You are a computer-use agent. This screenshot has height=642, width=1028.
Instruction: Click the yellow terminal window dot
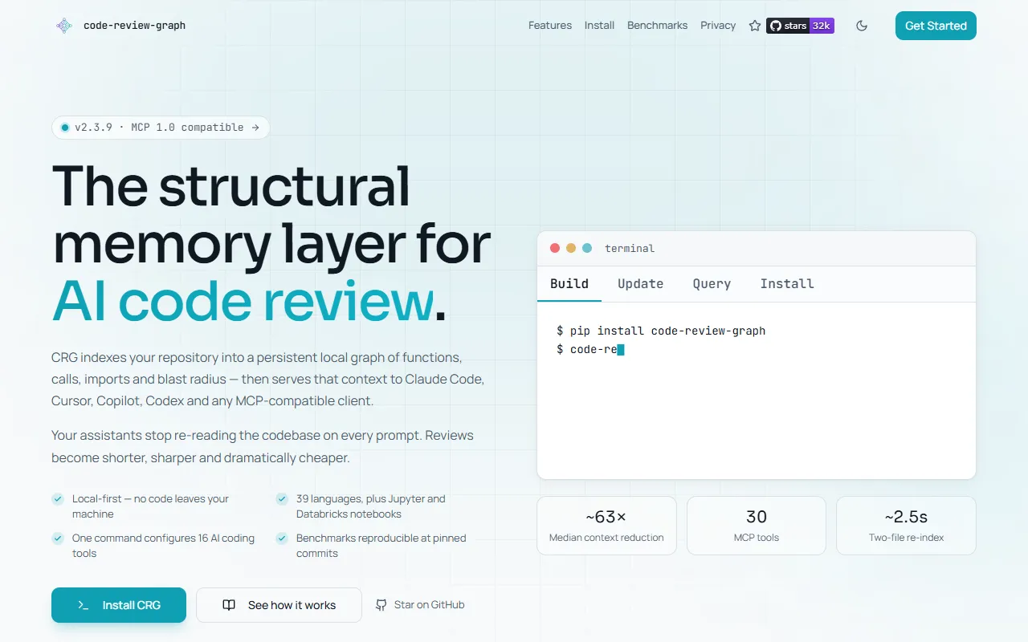tap(571, 248)
